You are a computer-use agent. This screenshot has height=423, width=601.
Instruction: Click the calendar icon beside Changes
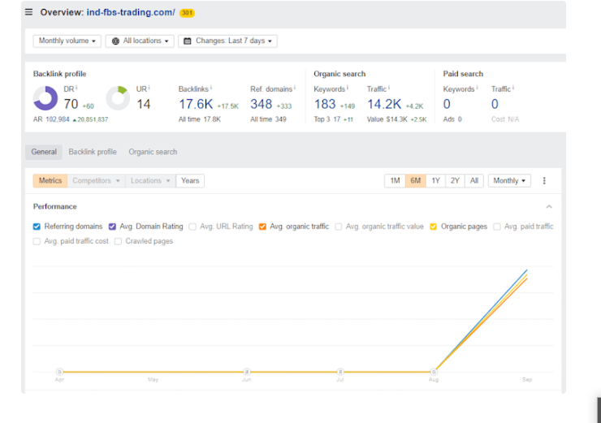click(x=188, y=41)
